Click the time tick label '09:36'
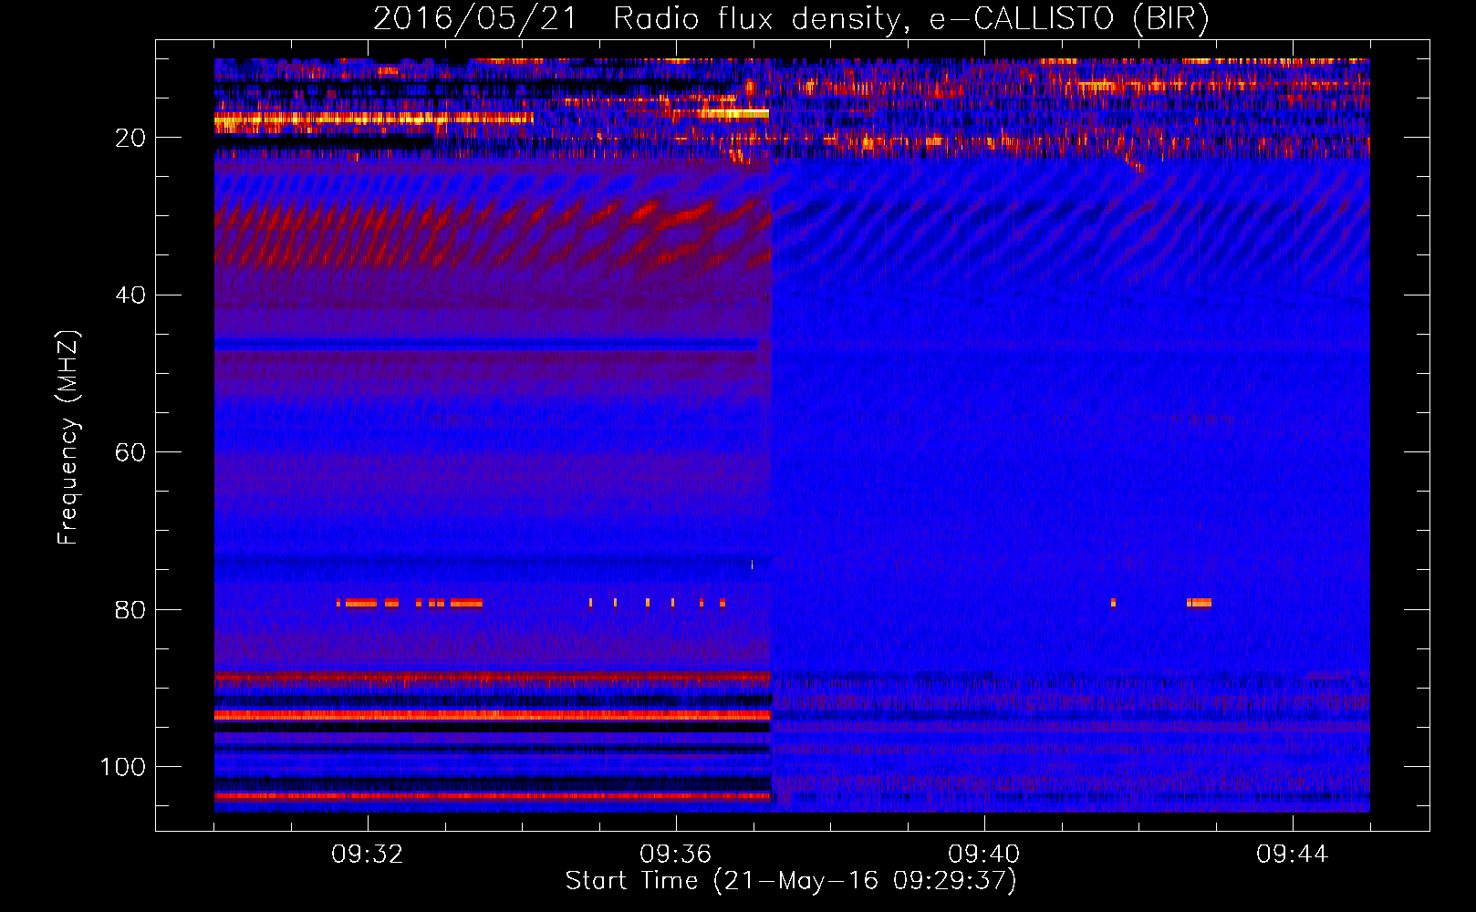This screenshot has width=1476, height=912. tap(676, 855)
